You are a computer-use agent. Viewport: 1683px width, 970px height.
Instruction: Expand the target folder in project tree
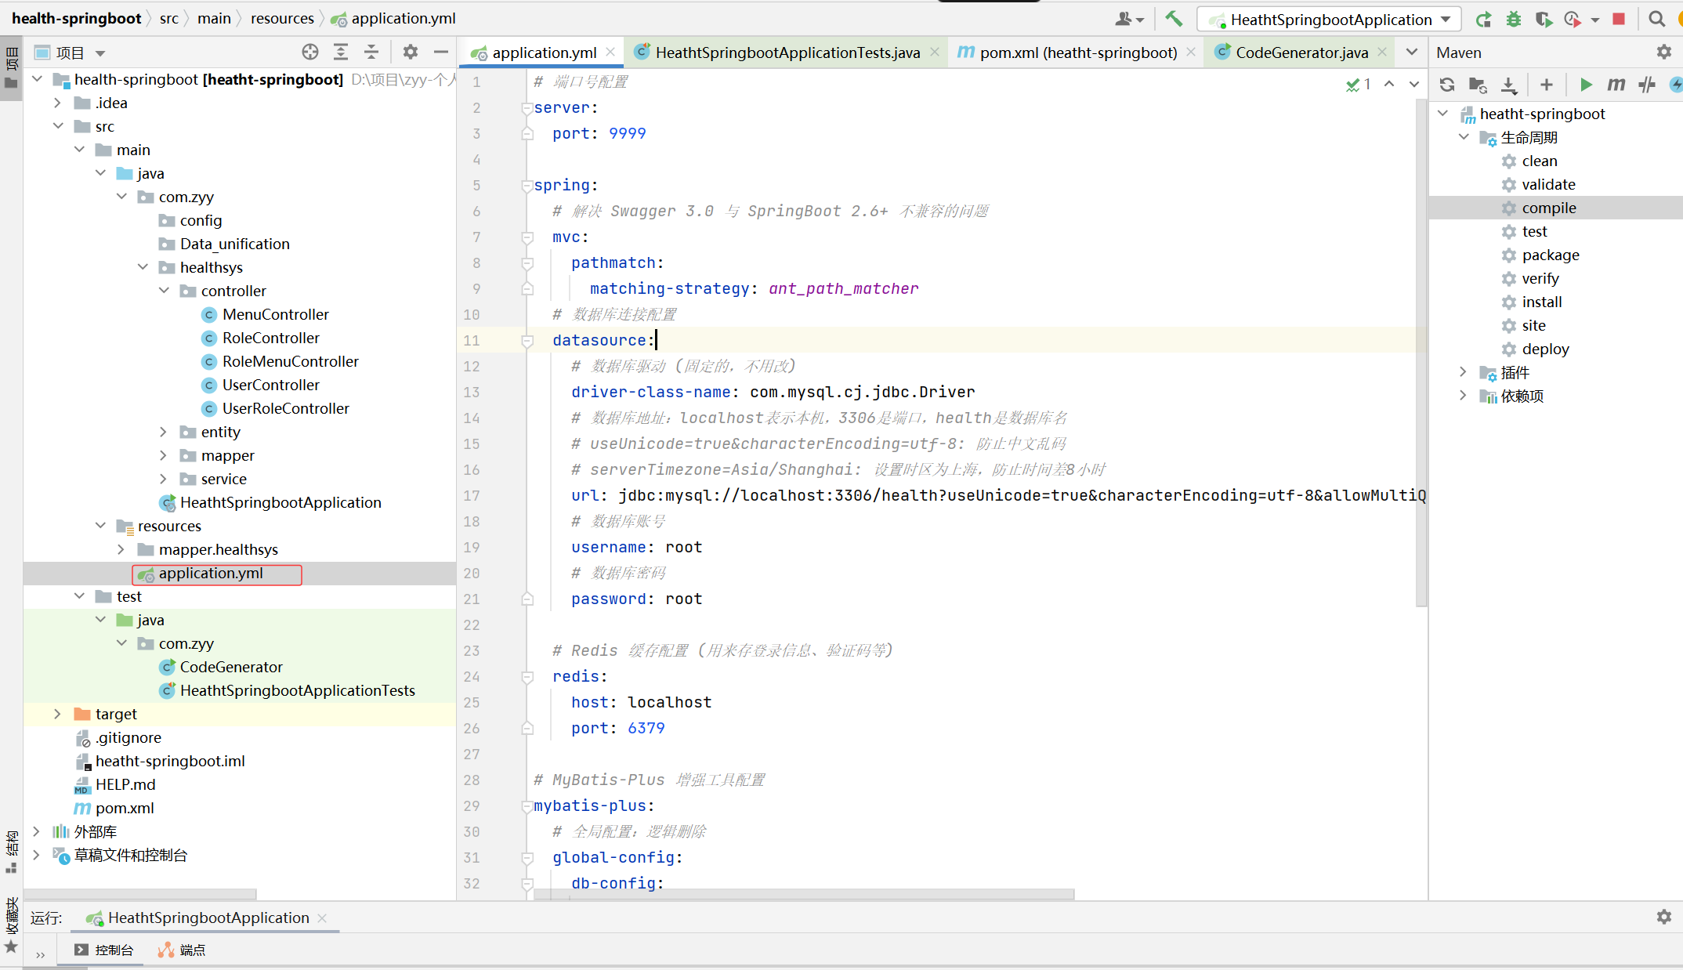coord(57,714)
